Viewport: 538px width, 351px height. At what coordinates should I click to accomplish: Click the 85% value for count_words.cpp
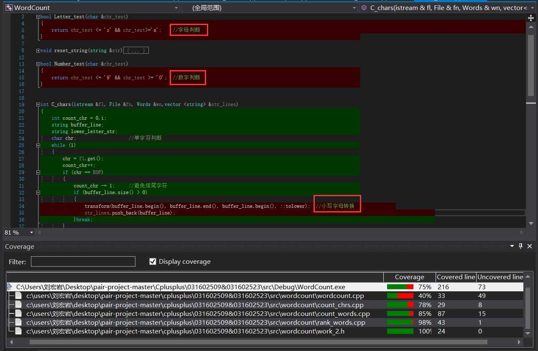[x=425, y=313]
